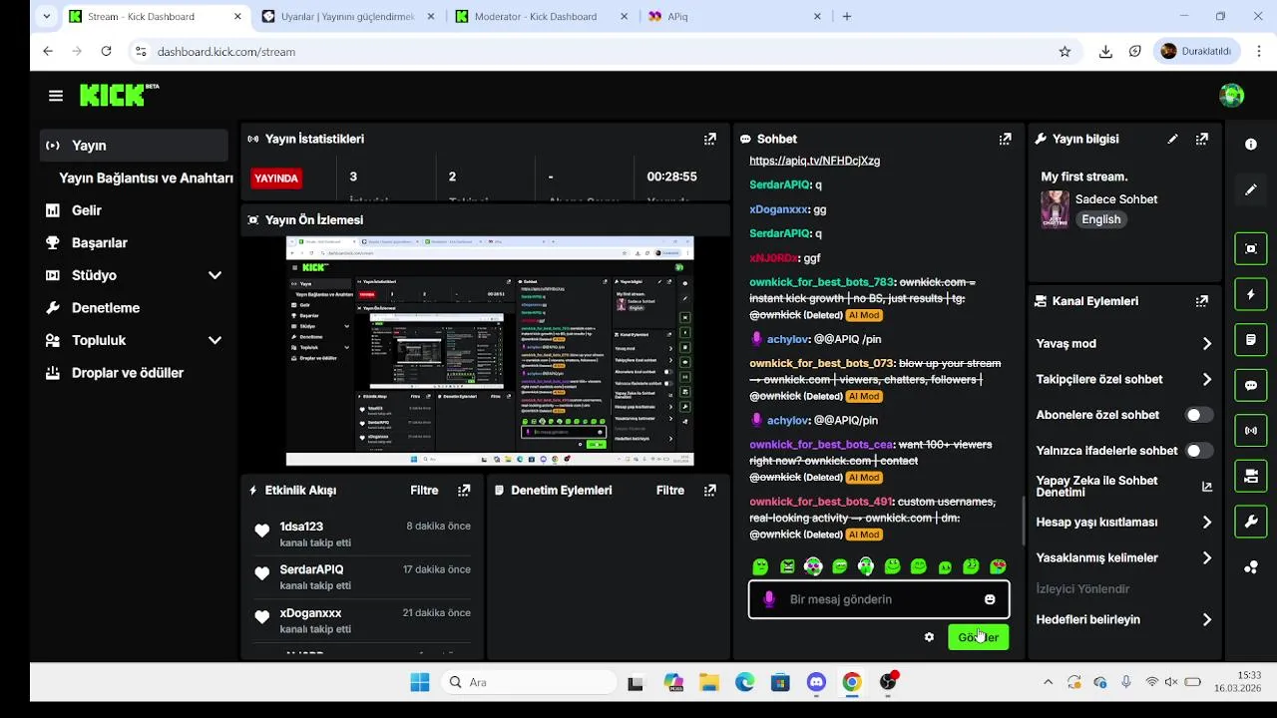Open Discord from the taskbar
Image resolution: width=1277 pixels, height=718 pixels.
(x=816, y=682)
